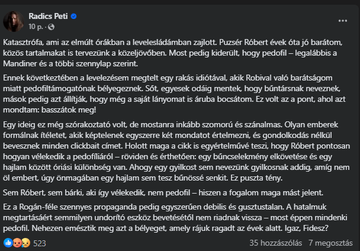Click the paragraph starting Ez a Rogán-féle
The image size is (360, 251).
point(175,217)
